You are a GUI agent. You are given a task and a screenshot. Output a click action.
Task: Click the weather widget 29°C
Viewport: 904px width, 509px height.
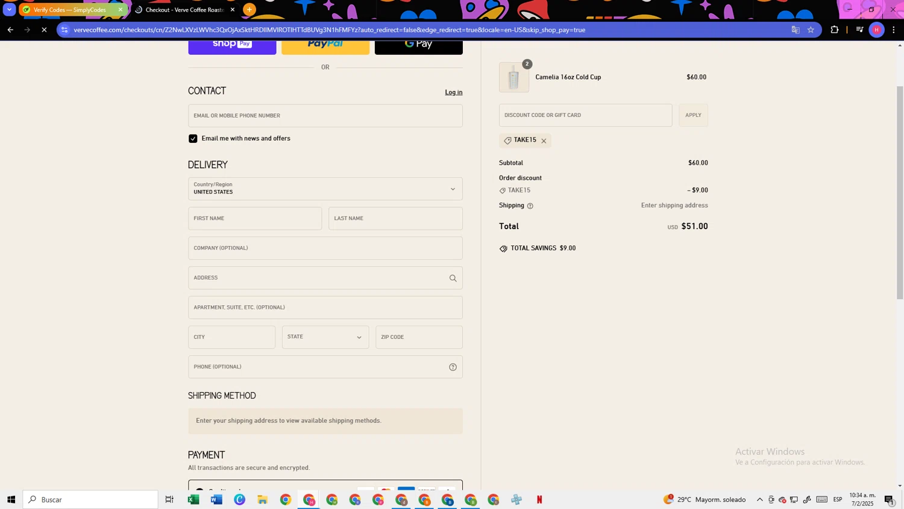tap(704, 499)
